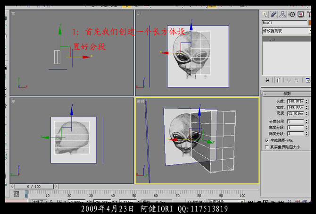Screen dimensions: 316x214
Task: Click the 透视 perspective viewport label
Action: tap(141, 102)
